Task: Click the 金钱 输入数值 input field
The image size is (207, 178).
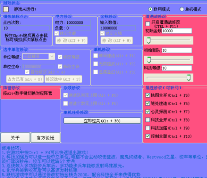Action: [x=118, y=28]
